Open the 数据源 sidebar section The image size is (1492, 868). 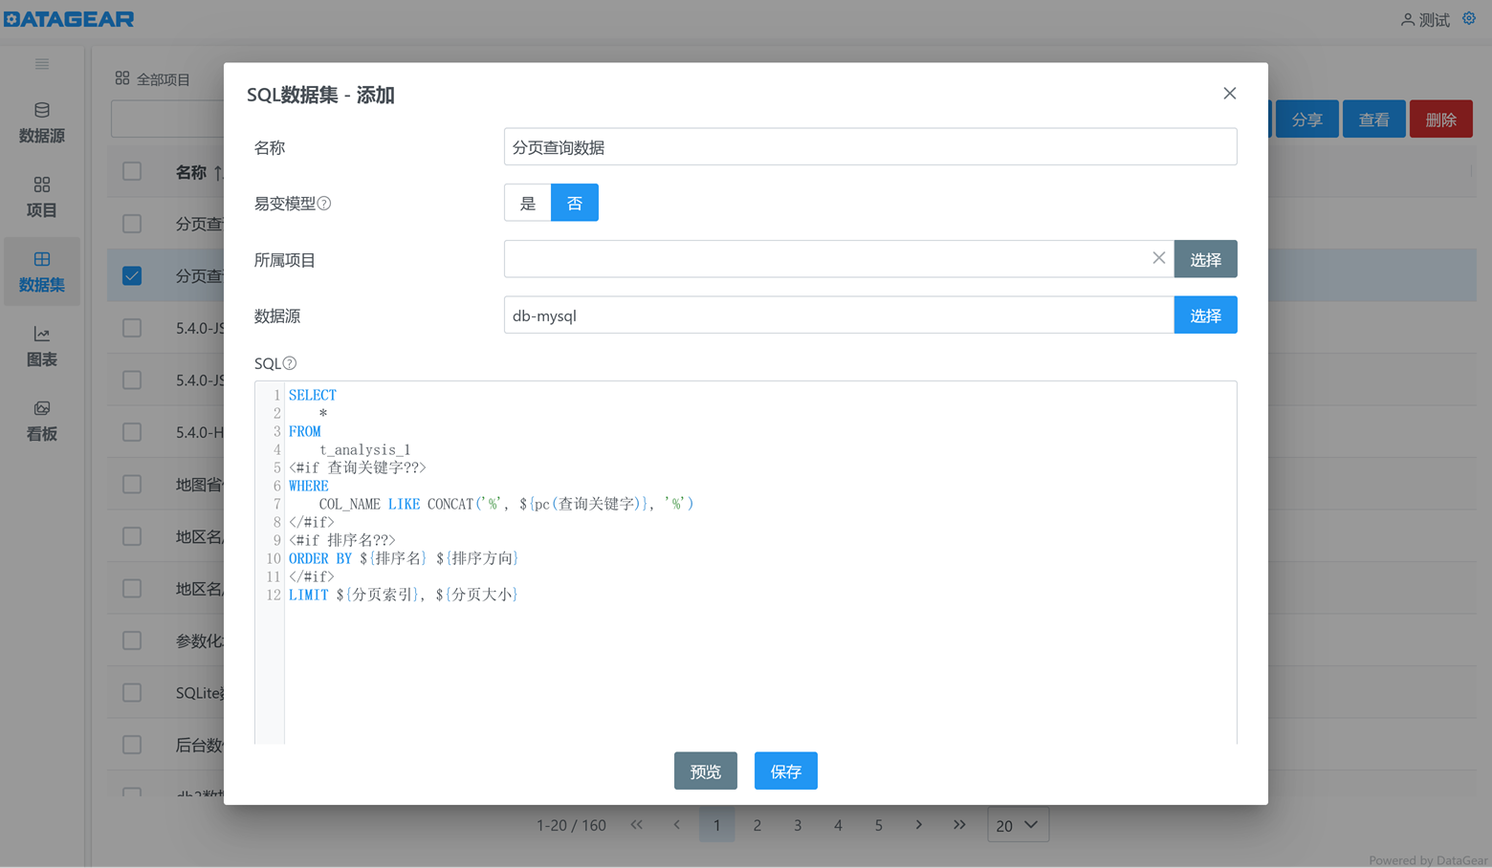pyautogui.click(x=42, y=122)
